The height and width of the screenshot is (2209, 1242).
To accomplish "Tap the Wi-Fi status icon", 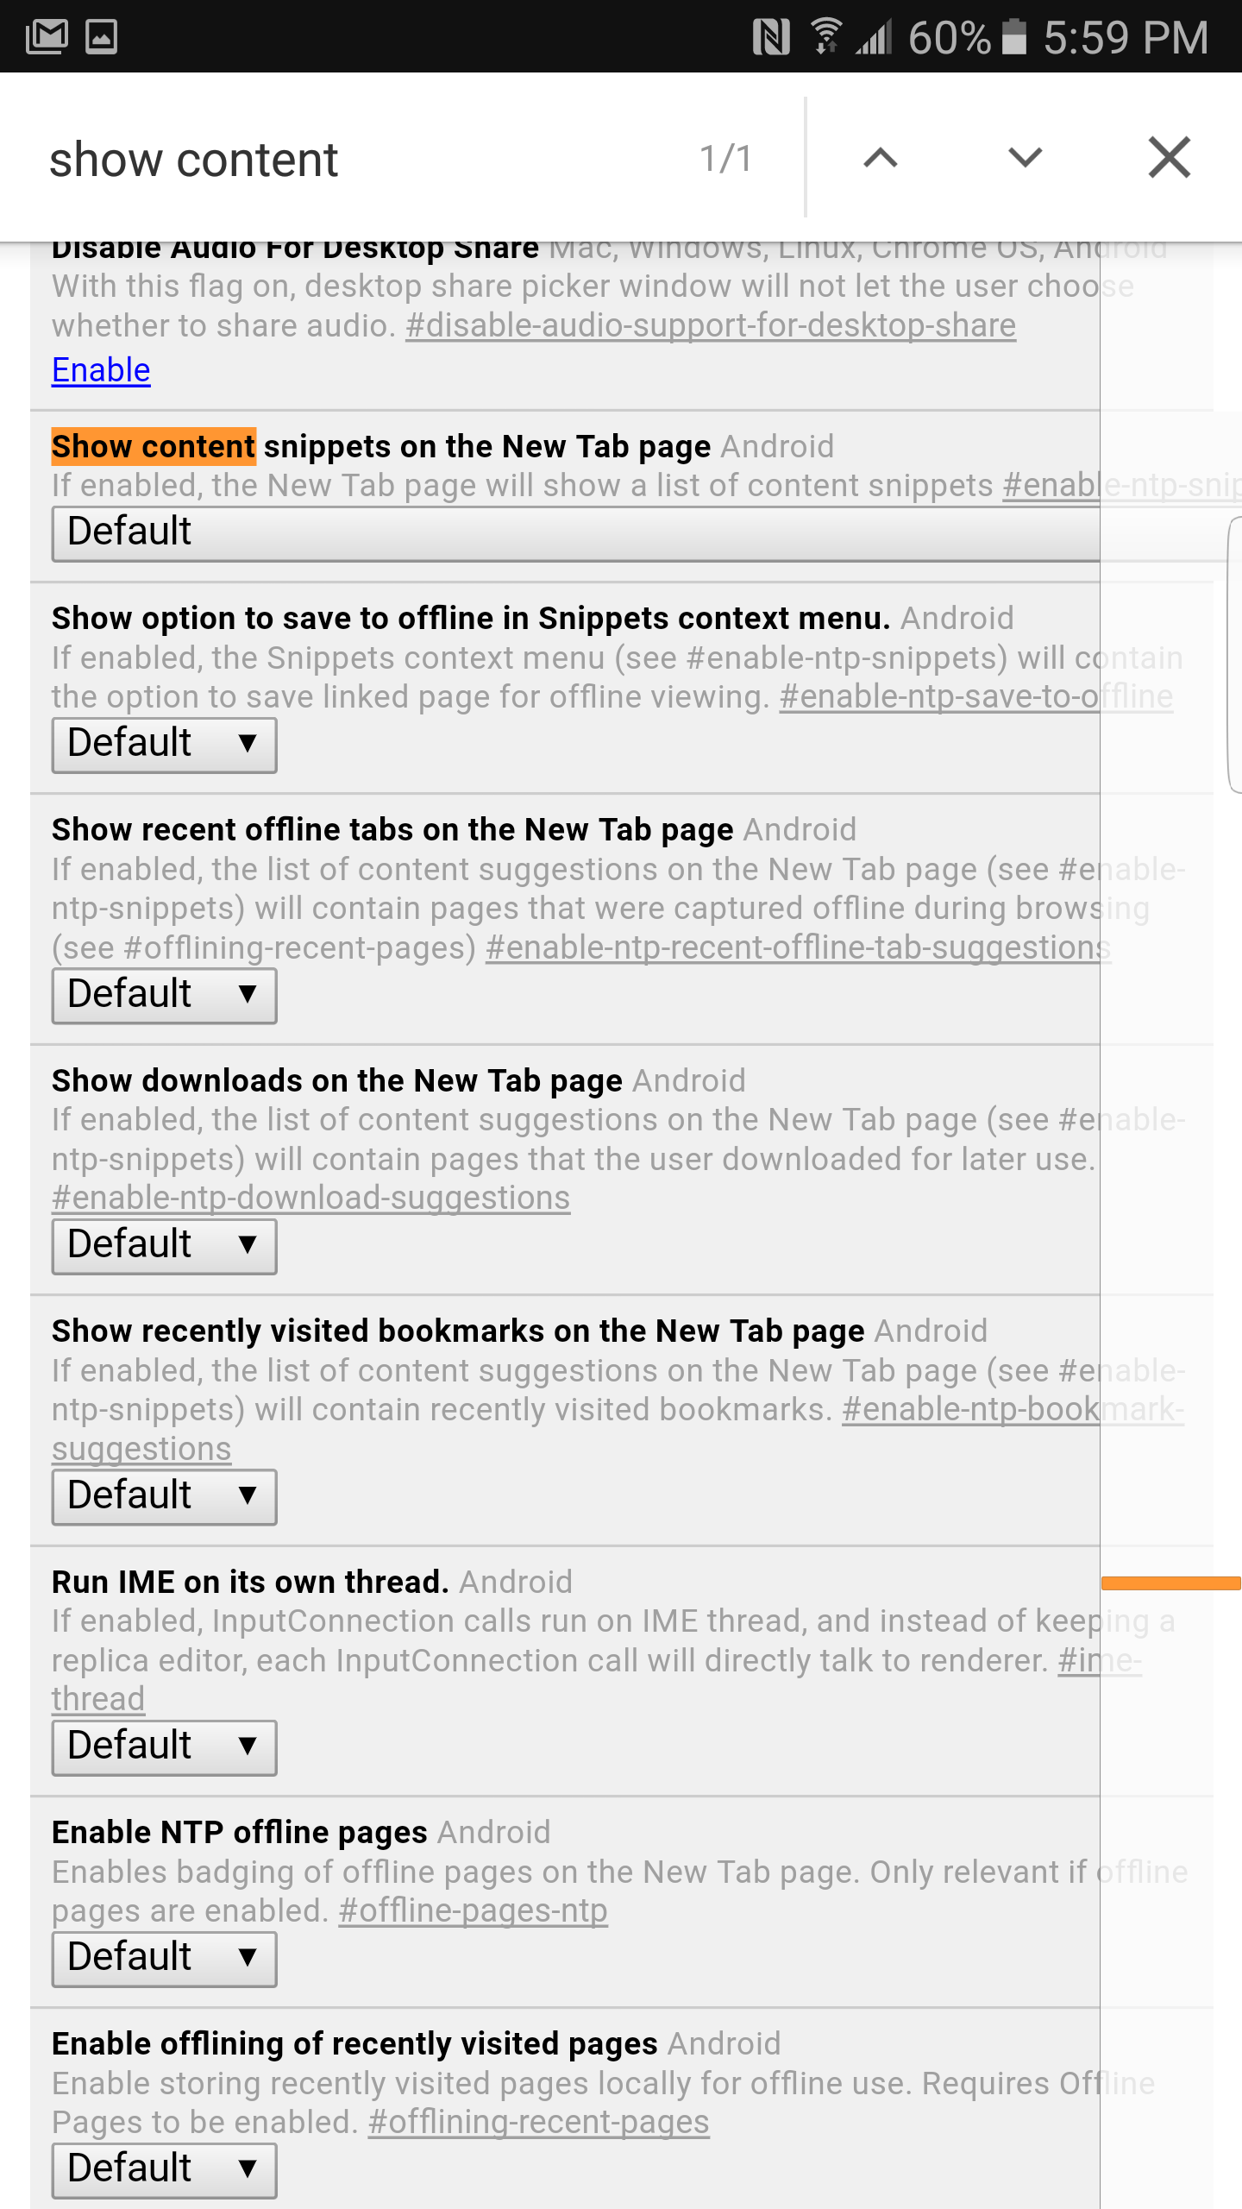I will point(826,36).
